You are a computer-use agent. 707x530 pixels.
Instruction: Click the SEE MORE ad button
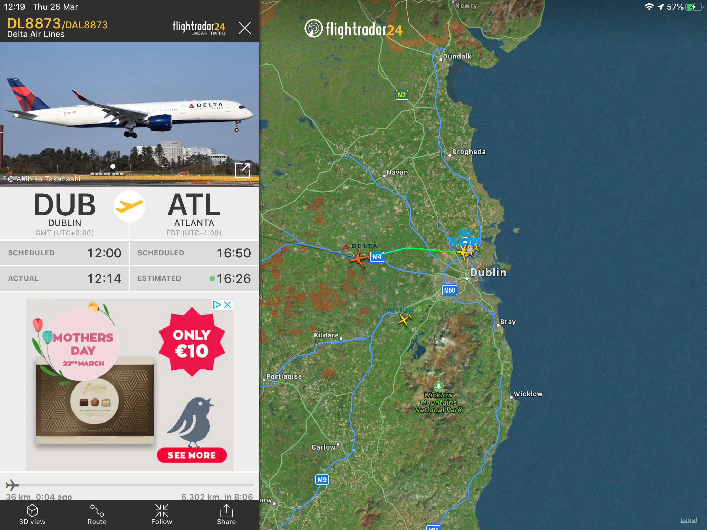192,455
